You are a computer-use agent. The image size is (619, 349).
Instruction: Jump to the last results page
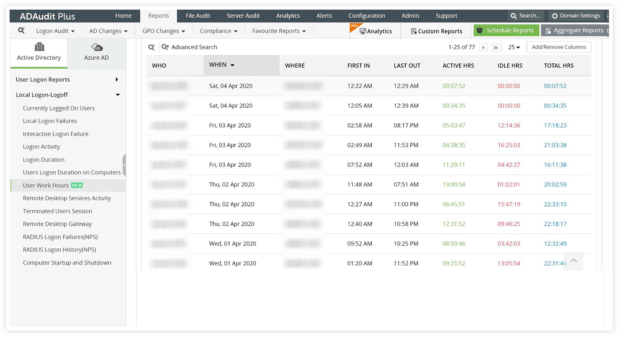[x=495, y=47]
